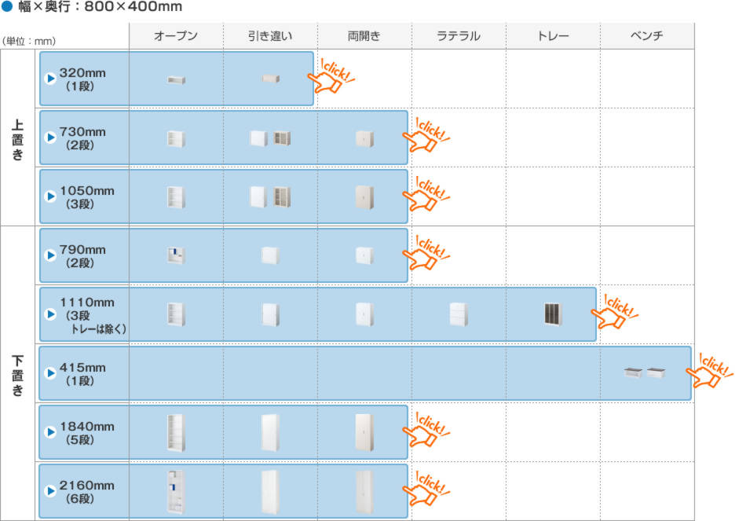The image size is (746, 521).
Task: Expand the 1840mm (5段) row arrow
Action: (51, 432)
